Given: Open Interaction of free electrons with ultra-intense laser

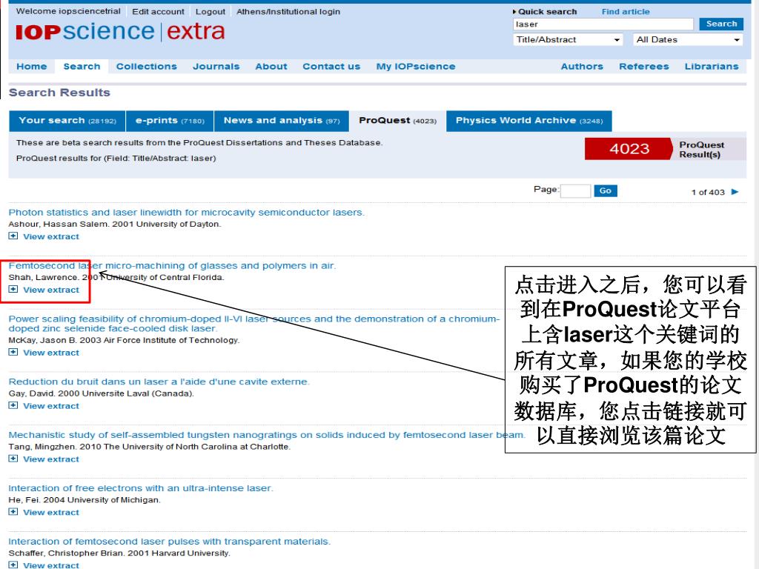Looking at the screenshot, I should click(140, 488).
